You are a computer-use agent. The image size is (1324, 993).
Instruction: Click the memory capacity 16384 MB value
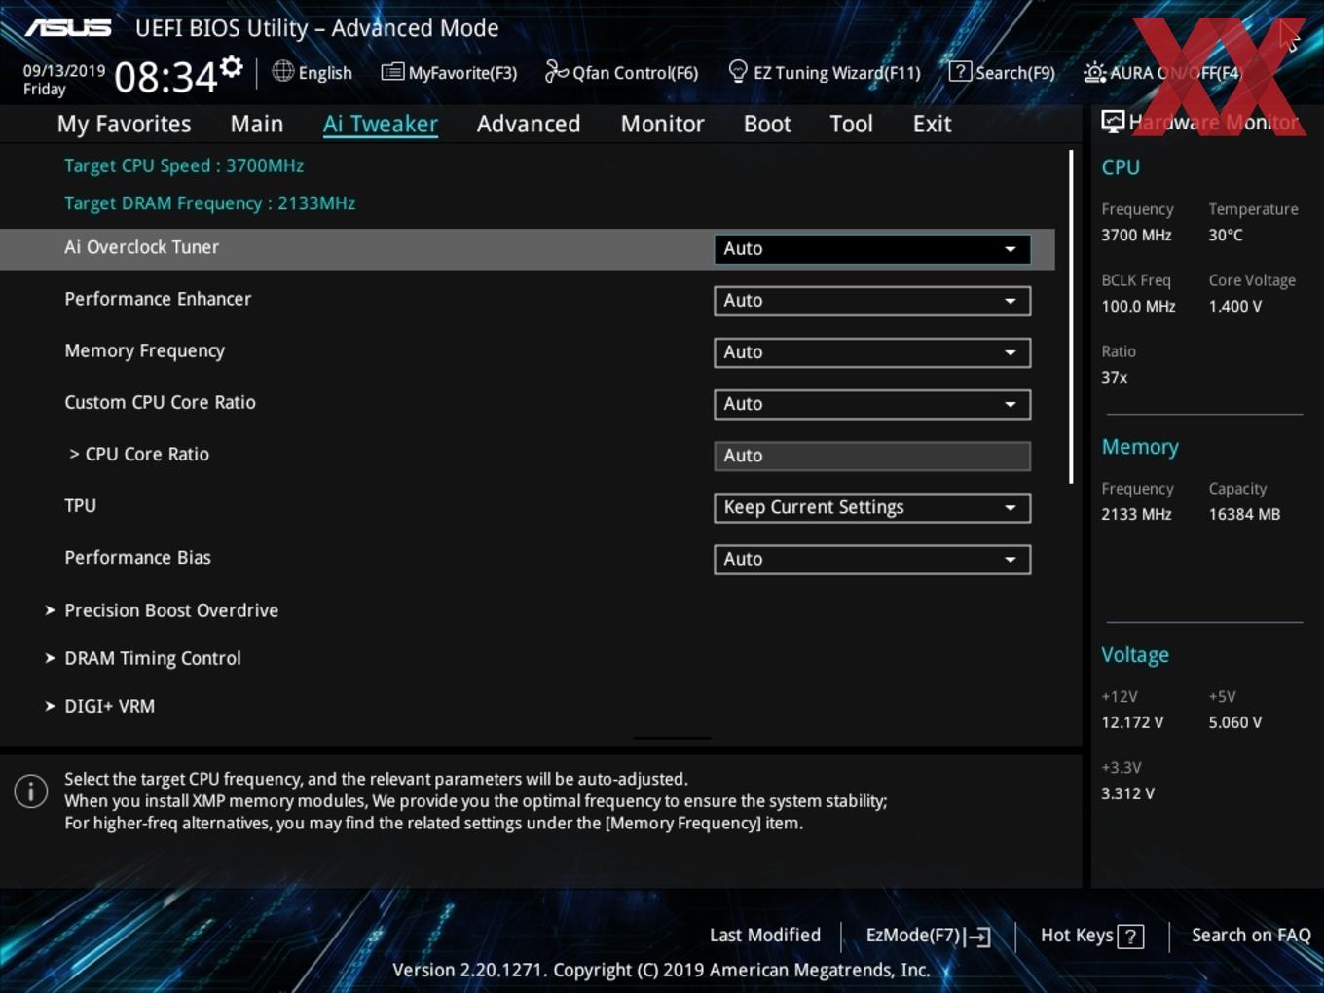(x=1244, y=514)
